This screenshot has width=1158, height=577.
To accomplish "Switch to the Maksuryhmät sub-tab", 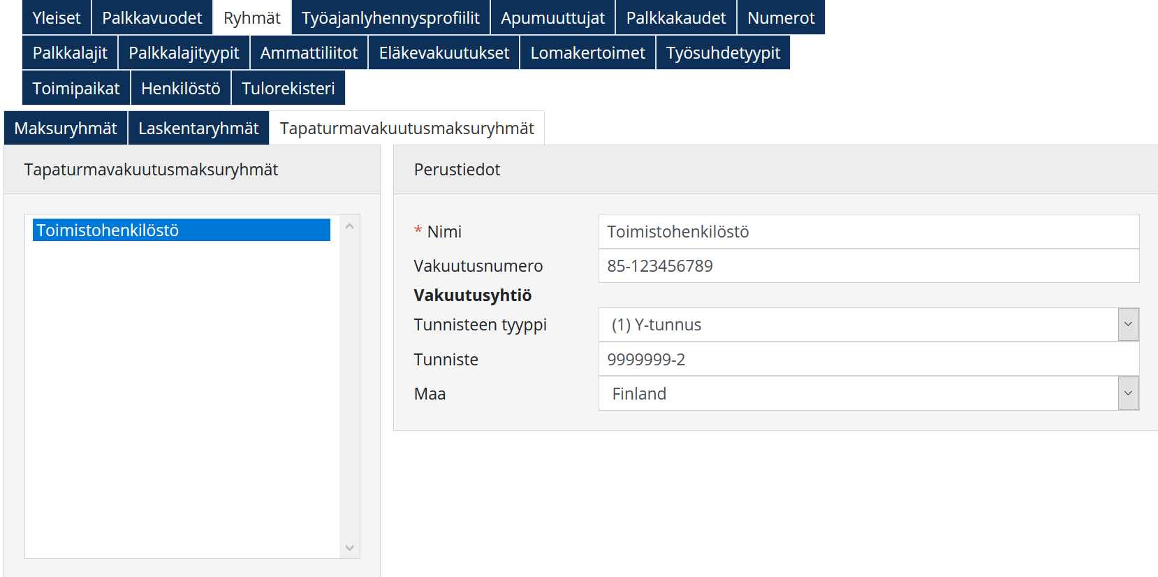I will (66, 129).
